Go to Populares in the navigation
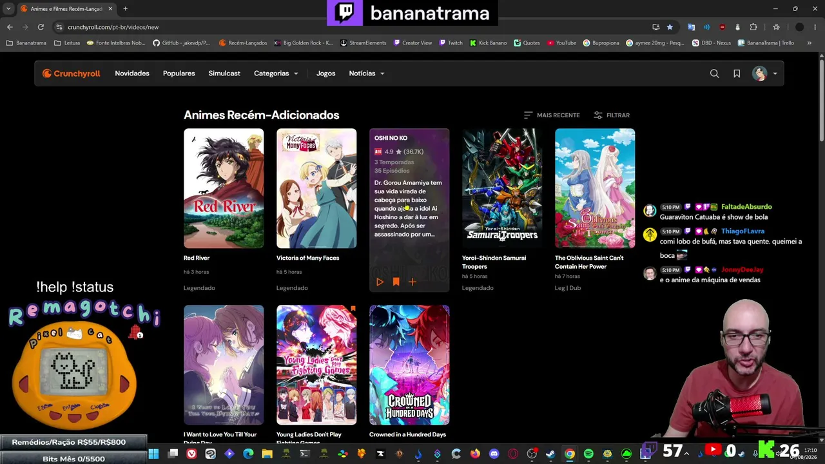825x464 pixels. coord(179,73)
